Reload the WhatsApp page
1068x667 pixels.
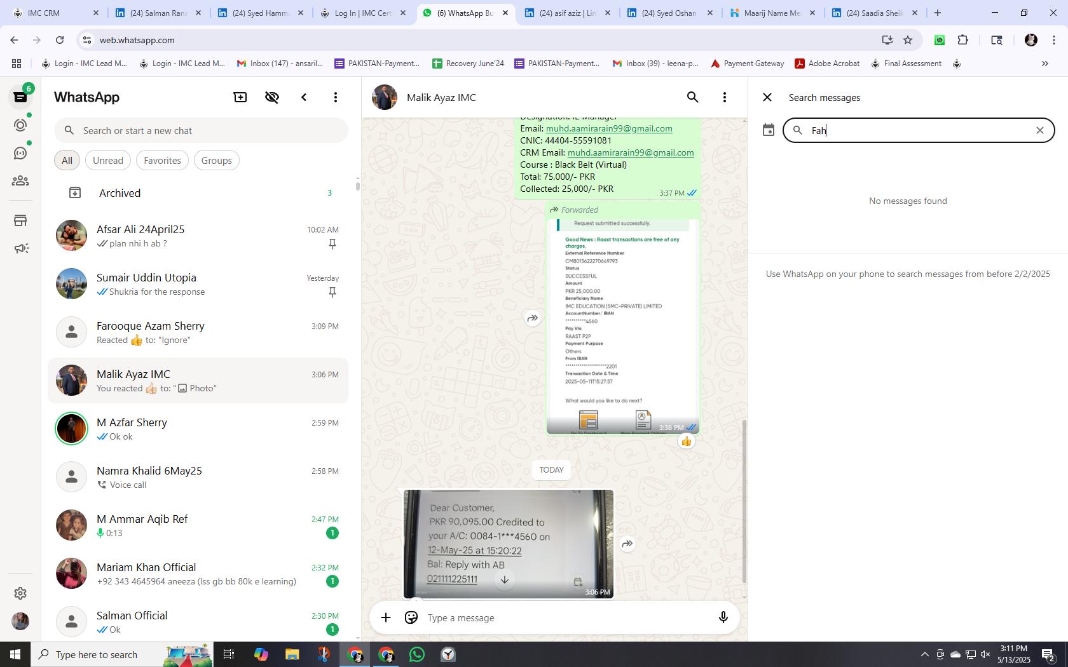[x=60, y=40]
